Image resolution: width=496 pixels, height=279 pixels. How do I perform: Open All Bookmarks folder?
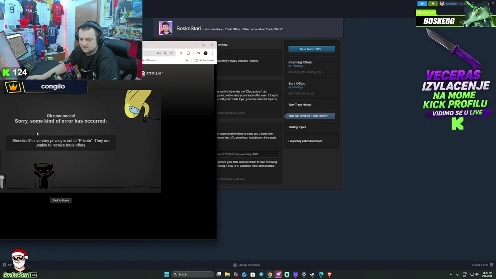(204, 60)
